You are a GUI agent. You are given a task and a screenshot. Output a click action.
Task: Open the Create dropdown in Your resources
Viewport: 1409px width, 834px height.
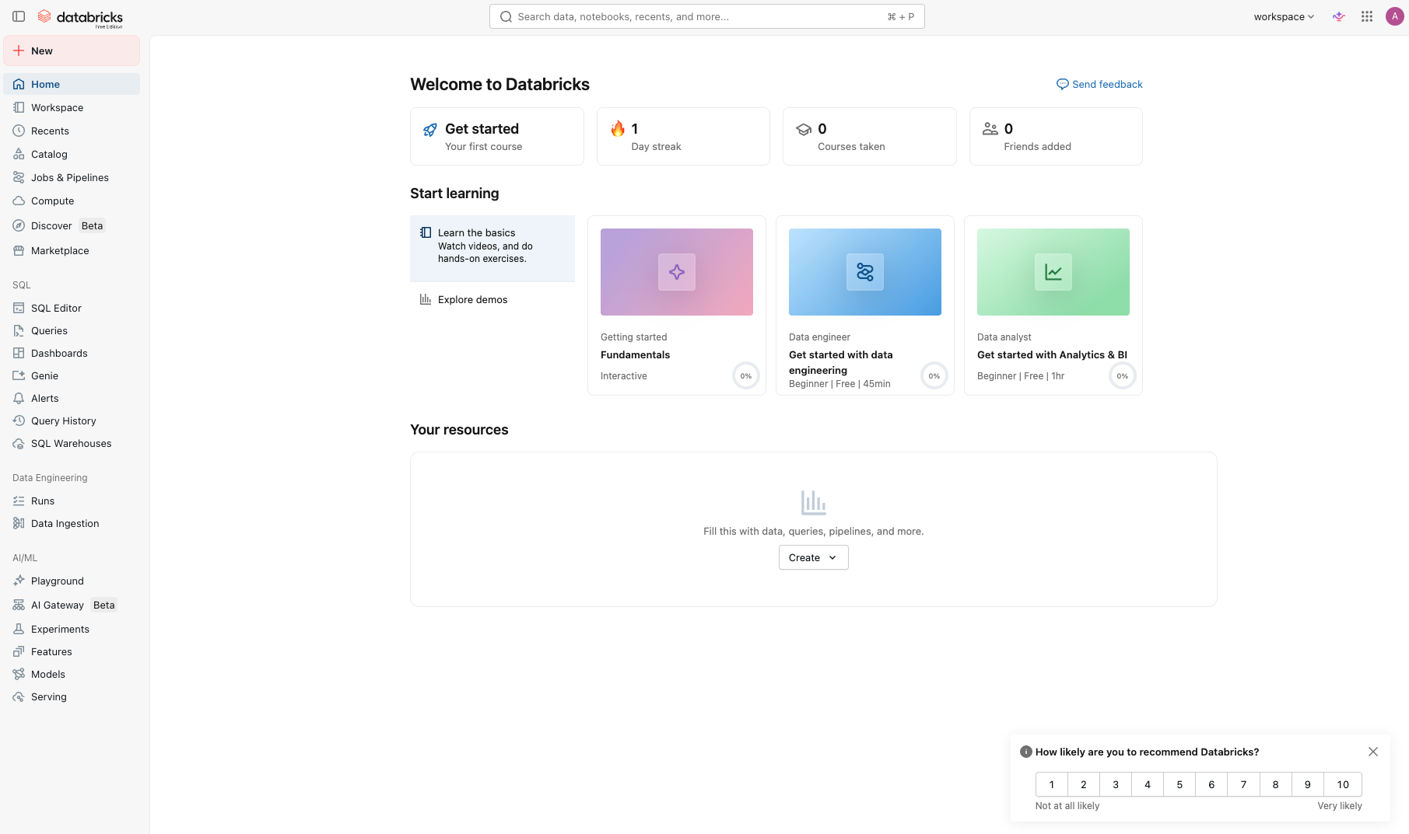[813, 557]
